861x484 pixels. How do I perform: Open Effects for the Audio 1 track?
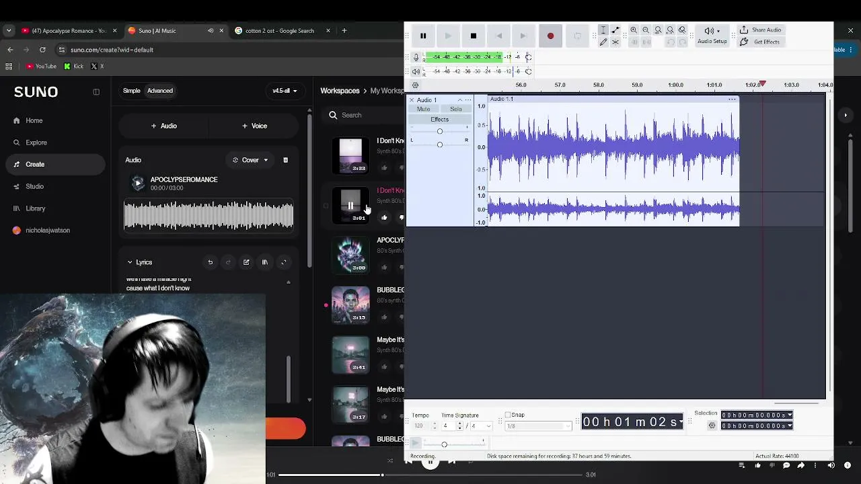click(439, 120)
